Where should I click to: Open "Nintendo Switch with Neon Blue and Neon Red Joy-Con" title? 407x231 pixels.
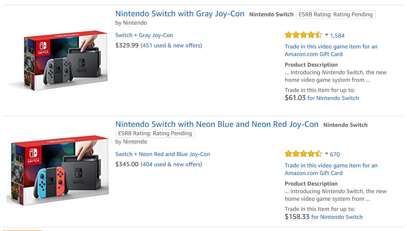217,124
